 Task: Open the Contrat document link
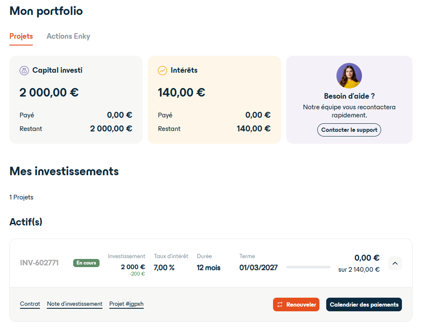pos(30,304)
